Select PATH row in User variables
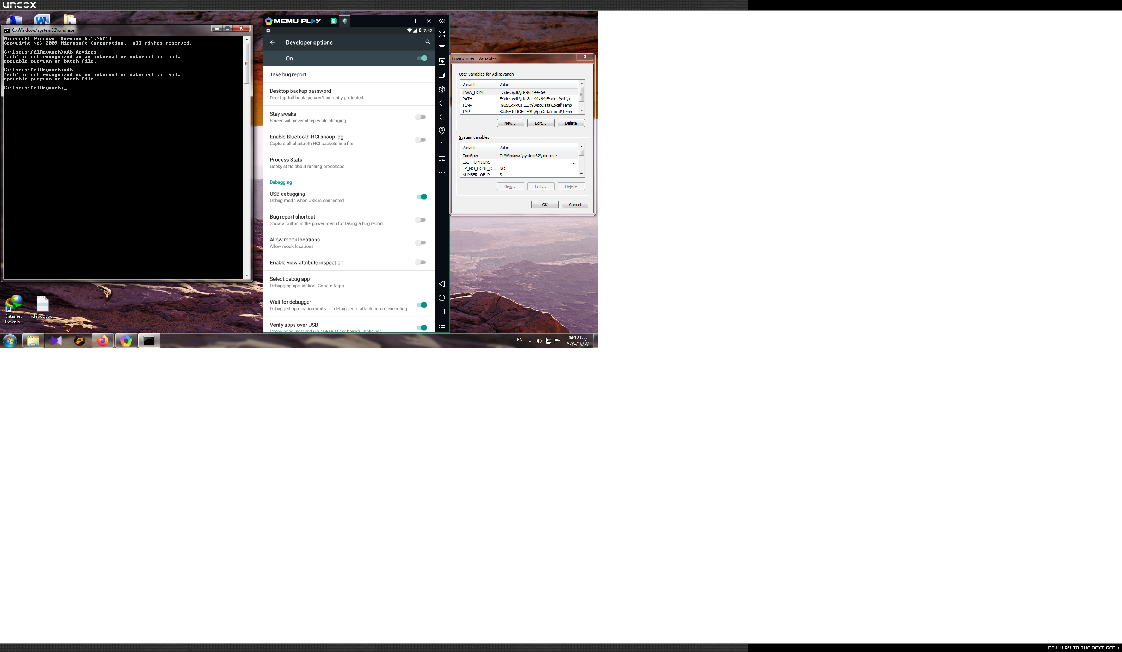 pos(519,98)
